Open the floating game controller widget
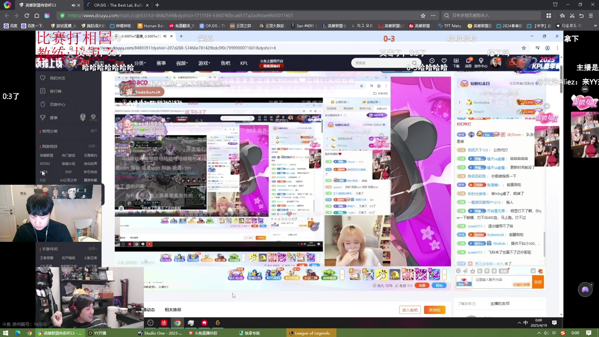The height and width of the screenshot is (337, 599). (x=585, y=290)
